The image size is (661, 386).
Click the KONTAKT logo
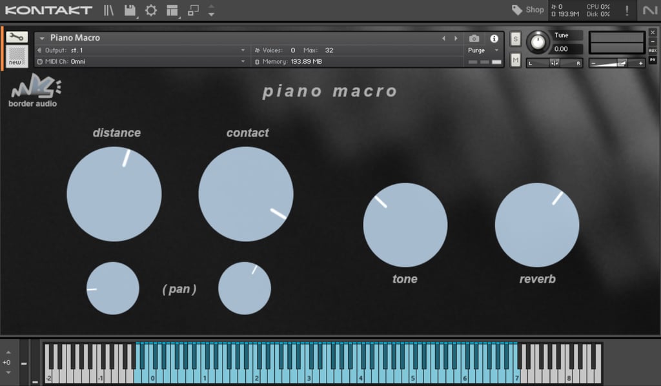click(x=48, y=10)
